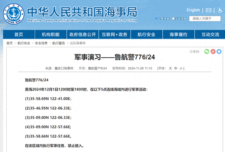The image size is (225, 152).
Task: Share the notice to Weibo
Action: point(213,51)
